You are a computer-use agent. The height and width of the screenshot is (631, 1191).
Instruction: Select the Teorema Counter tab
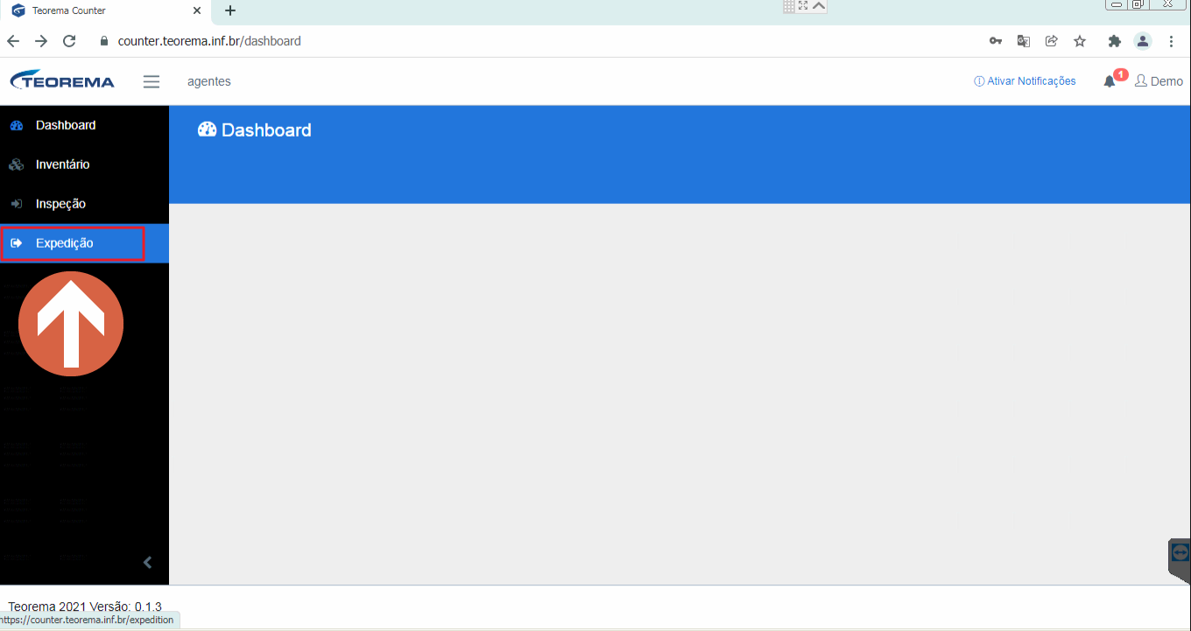(107, 11)
